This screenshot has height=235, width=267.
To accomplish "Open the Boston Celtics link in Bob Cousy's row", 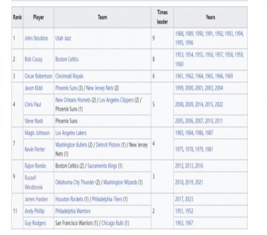I will click(67, 59).
